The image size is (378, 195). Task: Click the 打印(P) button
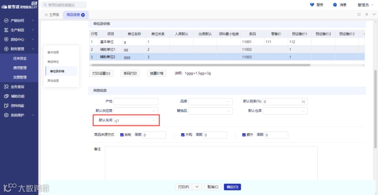pyautogui.click(x=184, y=187)
